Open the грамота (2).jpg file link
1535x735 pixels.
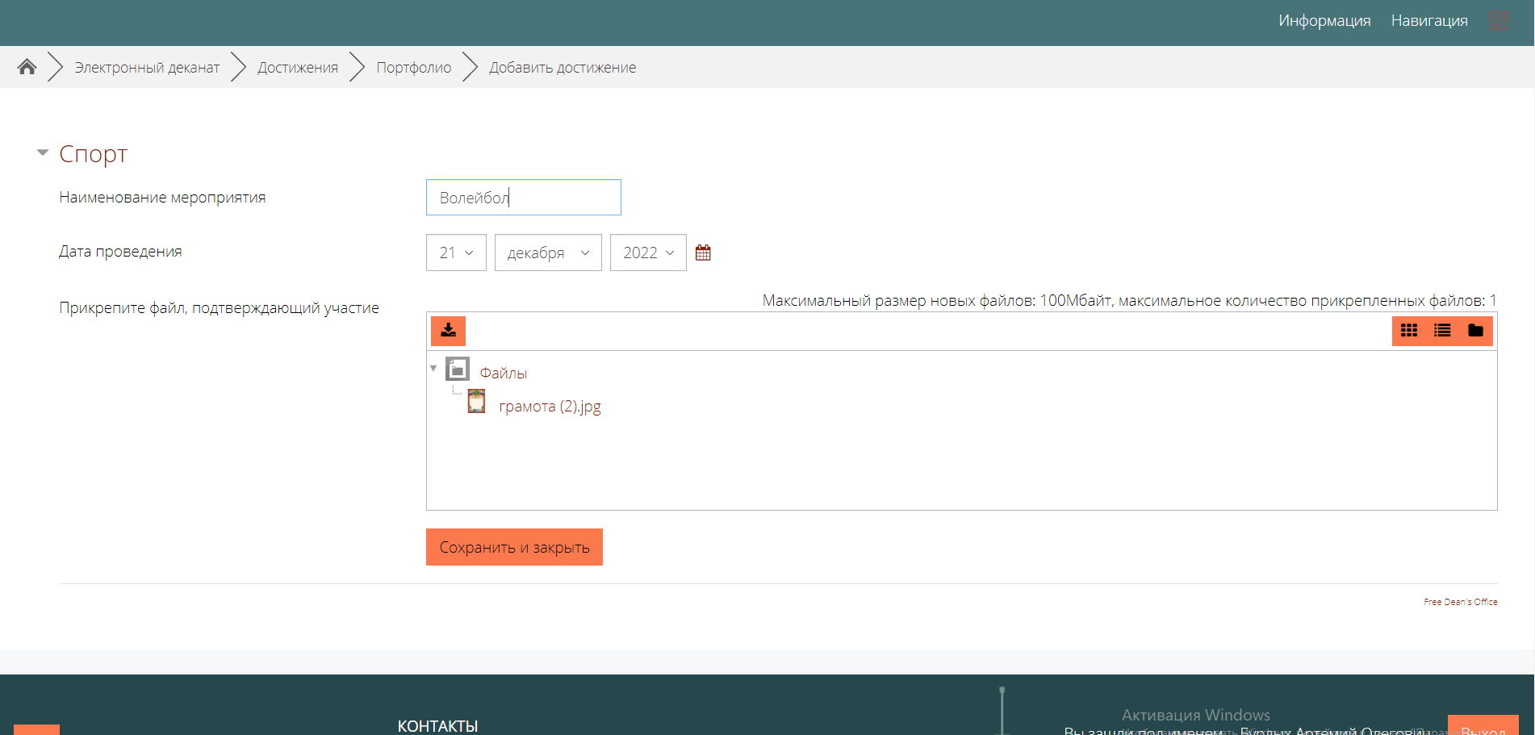click(x=550, y=406)
